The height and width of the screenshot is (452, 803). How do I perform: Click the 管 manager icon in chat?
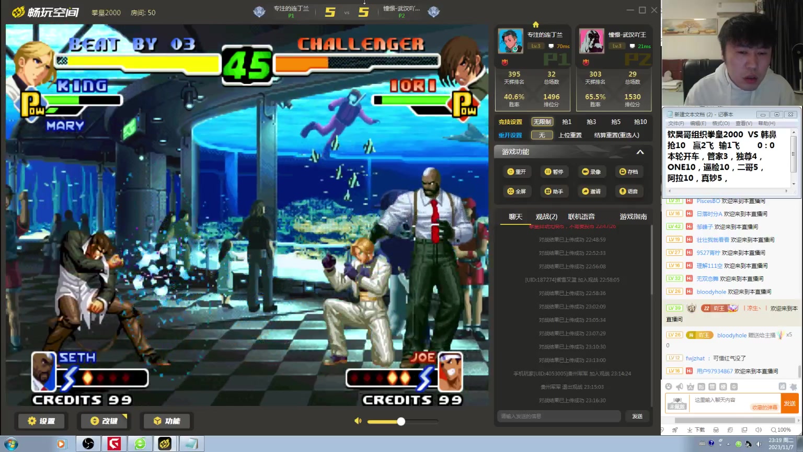[712, 387]
